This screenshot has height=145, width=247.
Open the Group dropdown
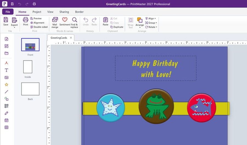(x=151, y=23)
